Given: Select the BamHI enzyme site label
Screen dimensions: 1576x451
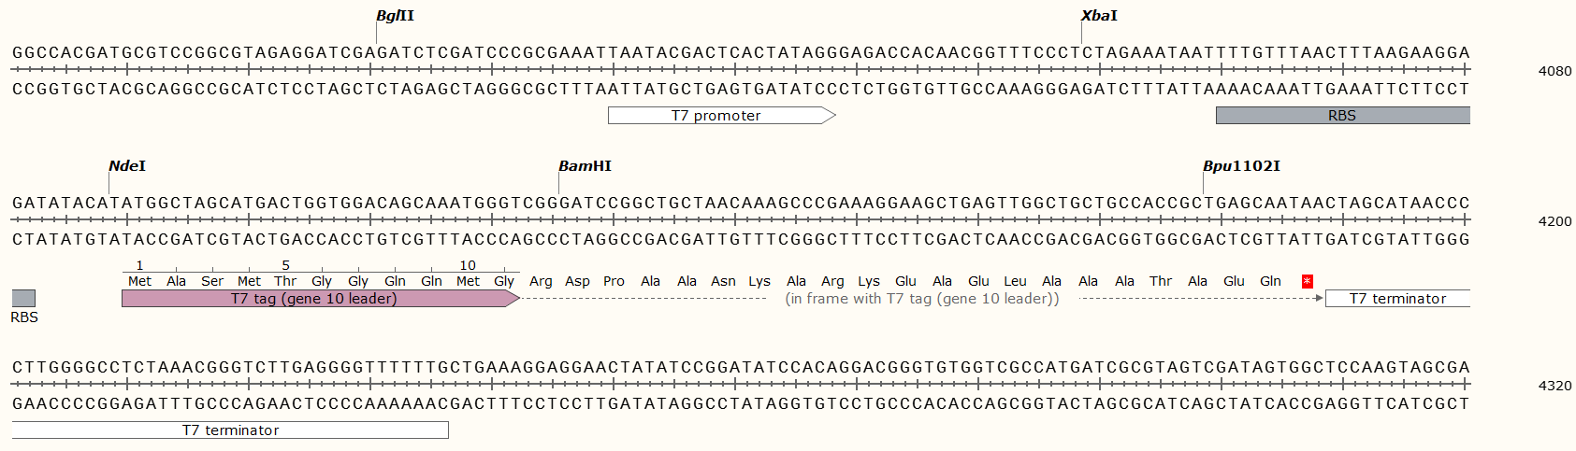Looking at the screenshot, I should tap(585, 166).
